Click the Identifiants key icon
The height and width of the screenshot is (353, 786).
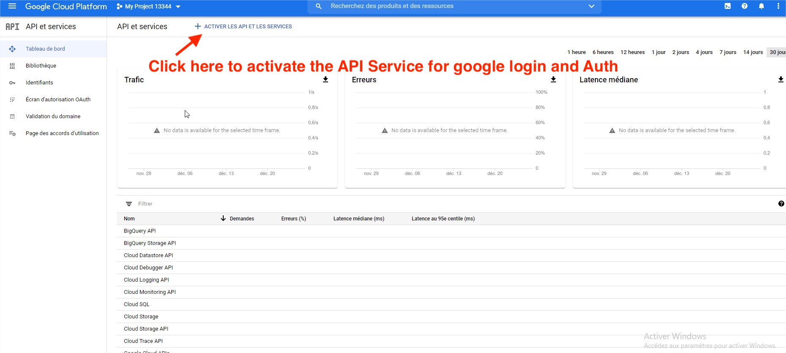point(12,83)
